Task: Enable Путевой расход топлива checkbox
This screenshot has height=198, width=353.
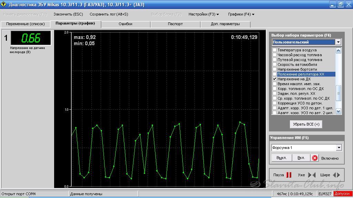Action: 274,59
